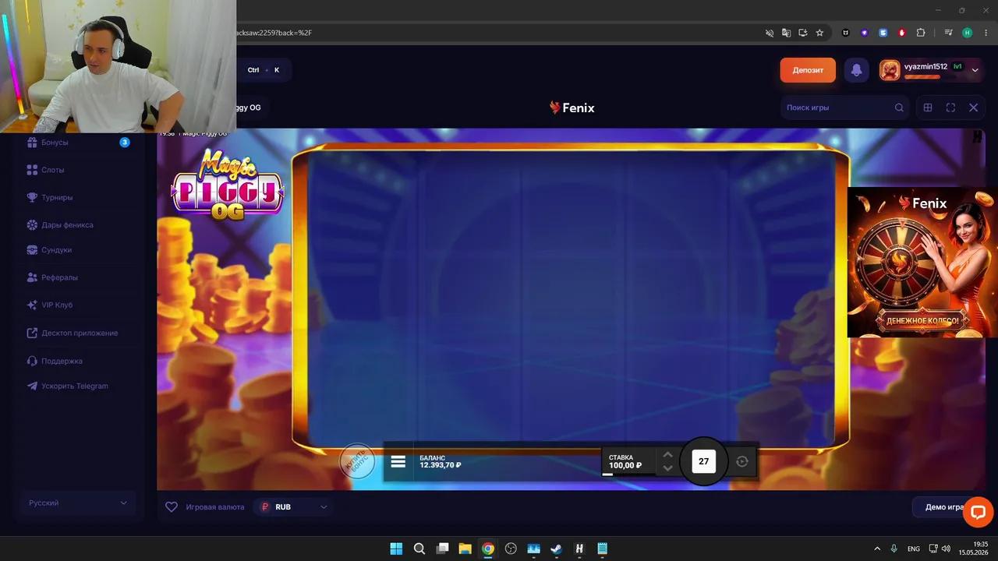Viewport: 998px width, 561px height.
Task: Click the green H Chrome profile icon
Action: [968, 33]
